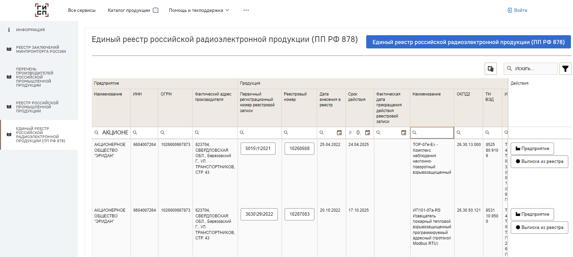This screenshot has height=257, width=573.
Task: Click product Наименование filter input
Action: 432,133
